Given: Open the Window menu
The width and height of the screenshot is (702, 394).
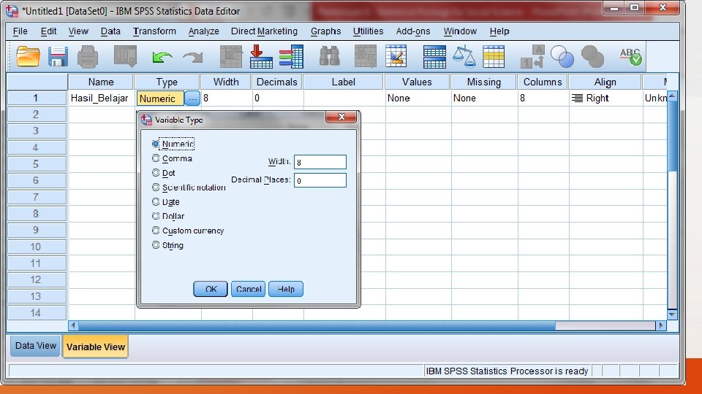Looking at the screenshot, I should point(460,31).
